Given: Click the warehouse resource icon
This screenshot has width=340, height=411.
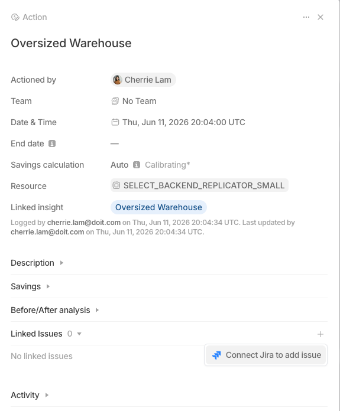Looking at the screenshot, I should tap(116, 185).
